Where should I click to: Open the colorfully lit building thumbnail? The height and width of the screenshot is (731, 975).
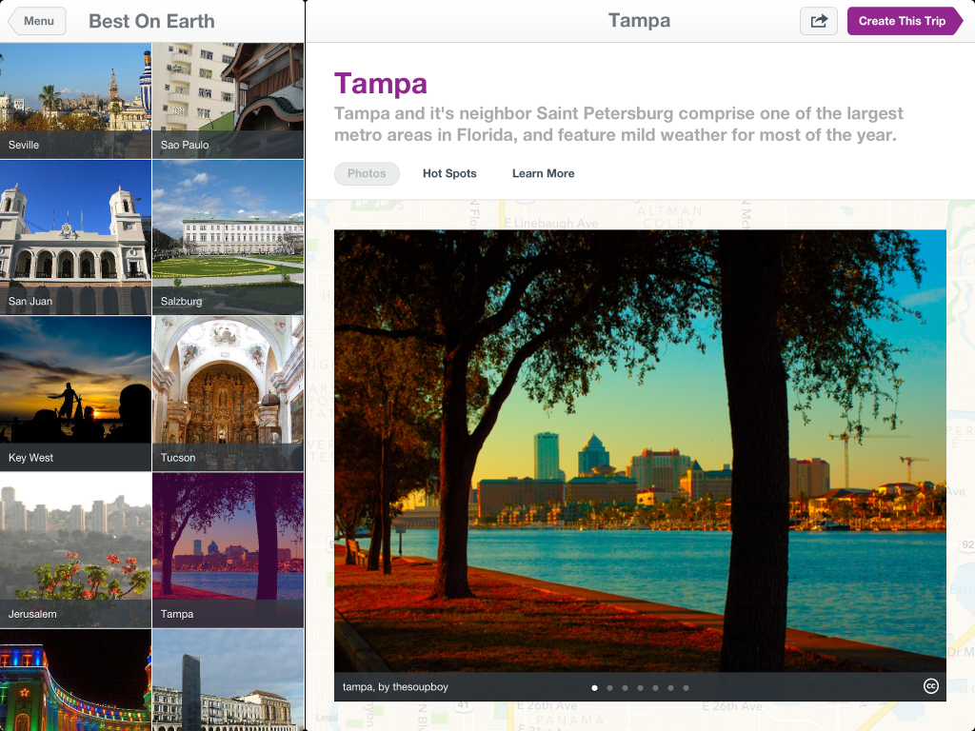75,680
